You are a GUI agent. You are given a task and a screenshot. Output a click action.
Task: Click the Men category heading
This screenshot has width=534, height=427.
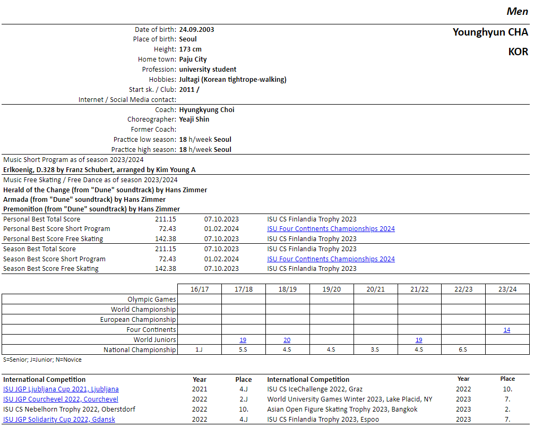518,11
